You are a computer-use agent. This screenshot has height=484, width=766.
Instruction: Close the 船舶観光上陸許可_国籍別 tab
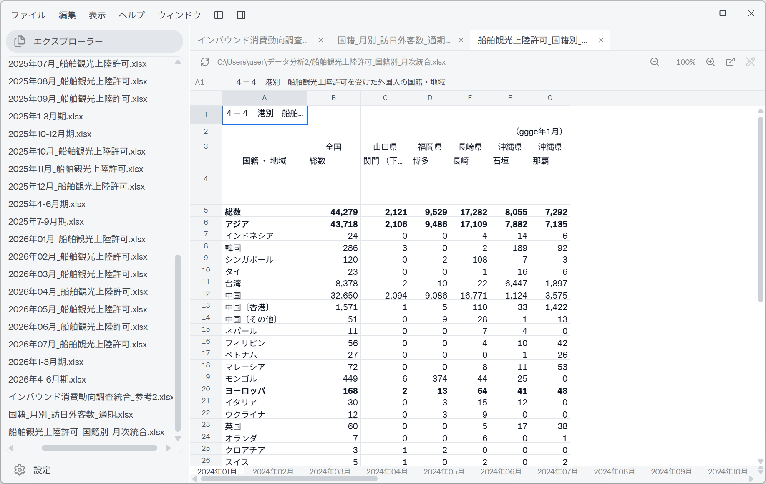pyautogui.click(x=601, y=40)
